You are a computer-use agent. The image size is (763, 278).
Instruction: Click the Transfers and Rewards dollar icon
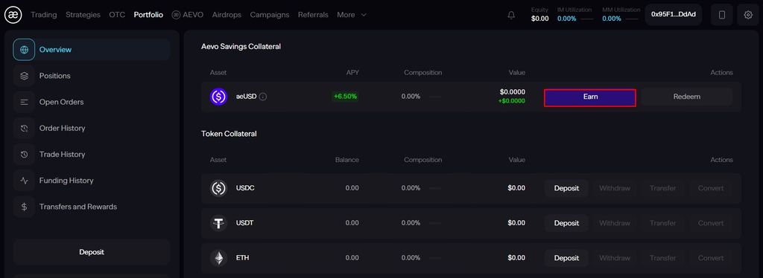25,207
